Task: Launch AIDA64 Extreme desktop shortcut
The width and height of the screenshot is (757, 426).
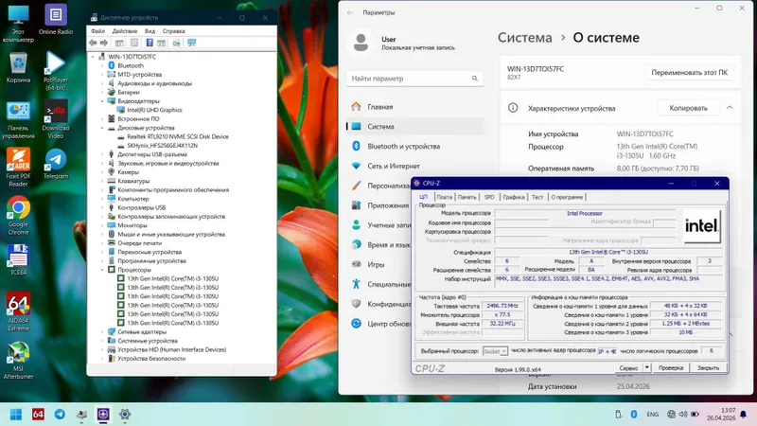Action: point(18,311)
